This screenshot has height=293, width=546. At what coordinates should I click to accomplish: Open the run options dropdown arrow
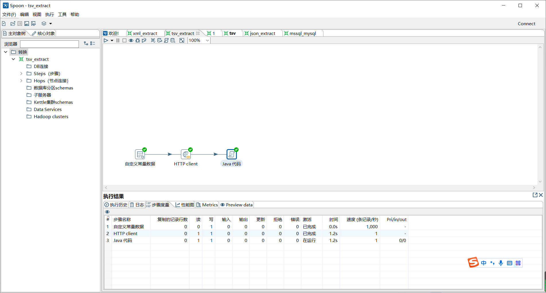point(112,41)
